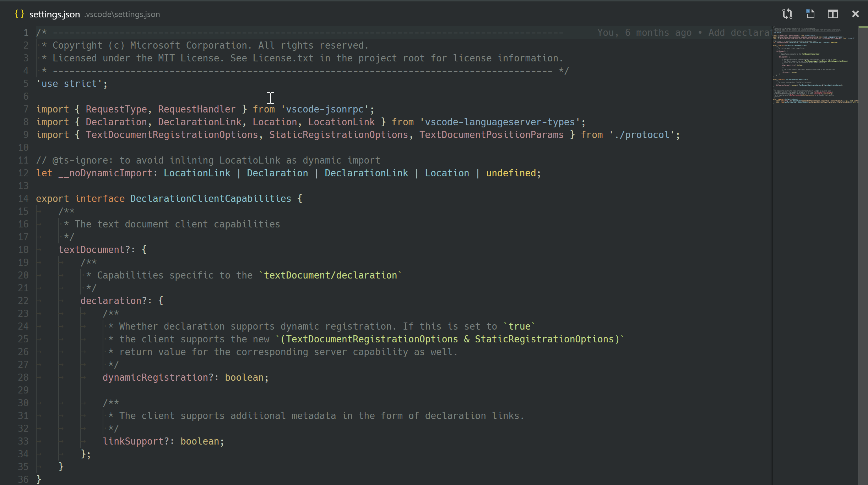Viewport: 868px width, 485px height.
Task: Open Changes using the compare icon
Action: [x=787, y=14]
